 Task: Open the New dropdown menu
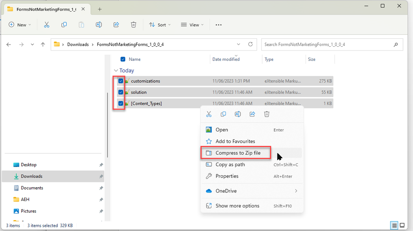[x=20, y=25]
